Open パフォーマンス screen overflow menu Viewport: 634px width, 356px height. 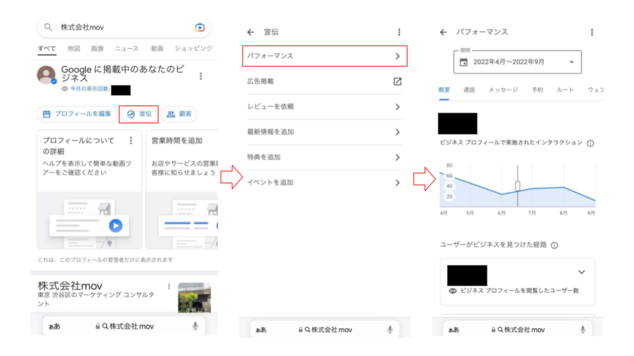[x=592, y=32]
